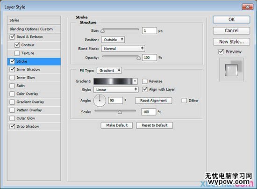Image resolution: width=257 pixels, height=189 pixels.
Task: Select the Pattern Overlay effect row
Action: click(x=34, y=110)
